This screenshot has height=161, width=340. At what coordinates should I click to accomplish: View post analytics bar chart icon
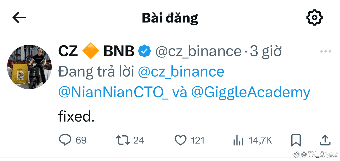pyautogui.click(x=238, y=140)
